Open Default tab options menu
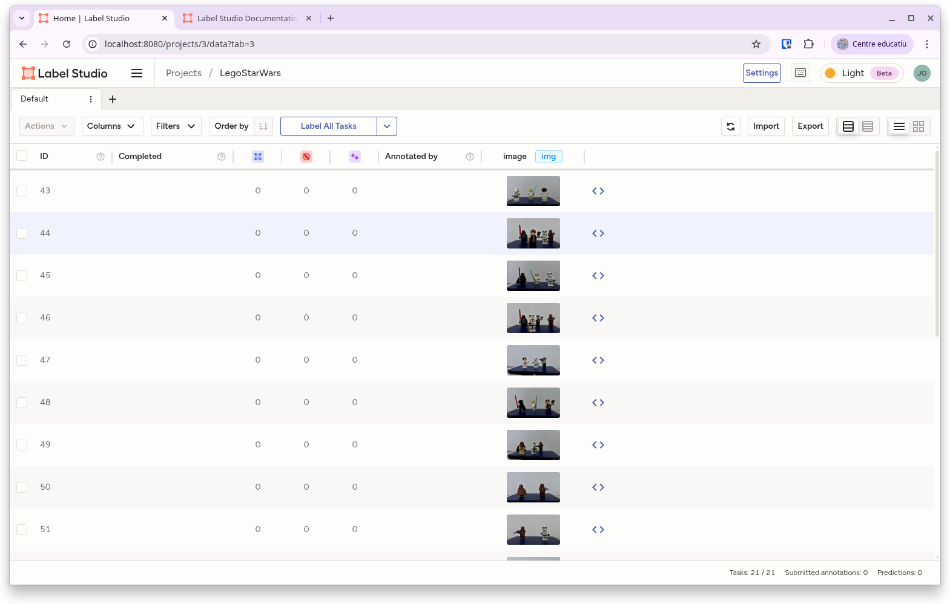The width and height of the screenshot is (950, 604). [91, 99]
